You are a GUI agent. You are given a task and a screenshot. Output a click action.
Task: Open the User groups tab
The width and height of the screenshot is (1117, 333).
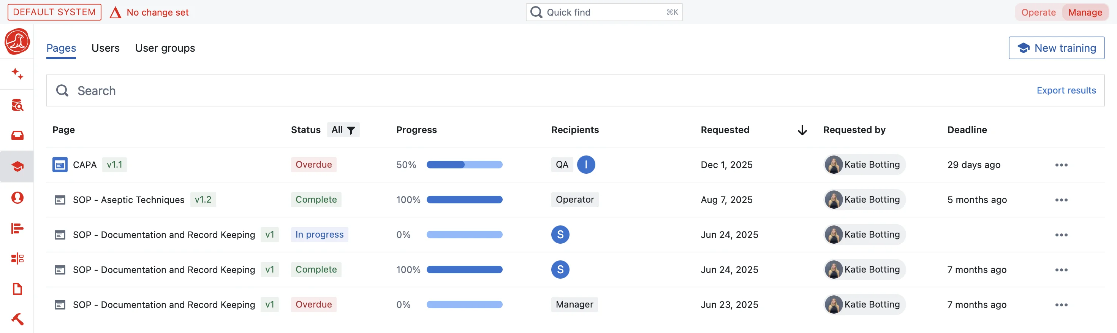pos(165,48)
